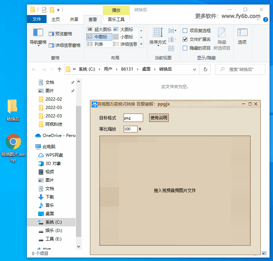Image resolution: width=273 pixels, height=261 pixels.
Task: Open the 转换后 desktop folder icon
Action: (13, 107)
